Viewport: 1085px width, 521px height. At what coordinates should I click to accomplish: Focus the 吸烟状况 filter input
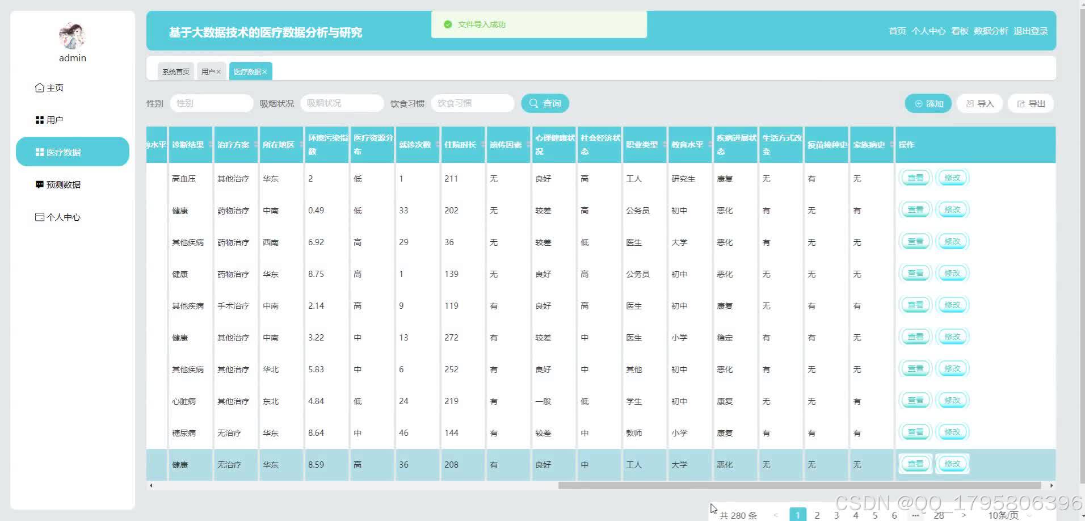342,103
